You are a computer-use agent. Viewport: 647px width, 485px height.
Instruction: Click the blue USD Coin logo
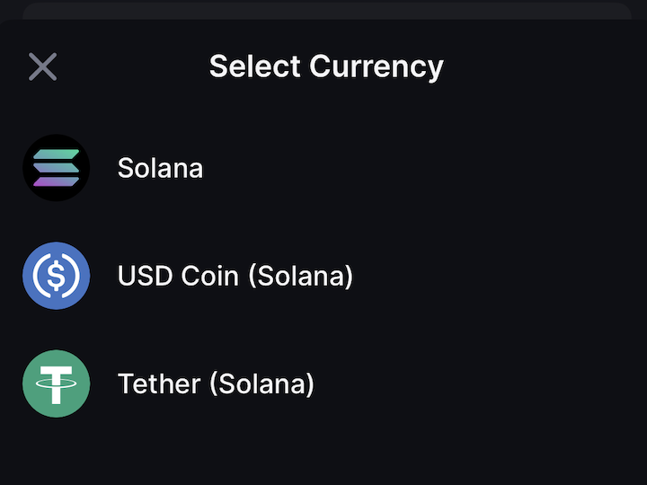pyautogui.click(x=56, y=276)
